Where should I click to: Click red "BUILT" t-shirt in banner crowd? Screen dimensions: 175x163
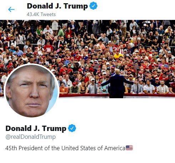click(48, 49)
